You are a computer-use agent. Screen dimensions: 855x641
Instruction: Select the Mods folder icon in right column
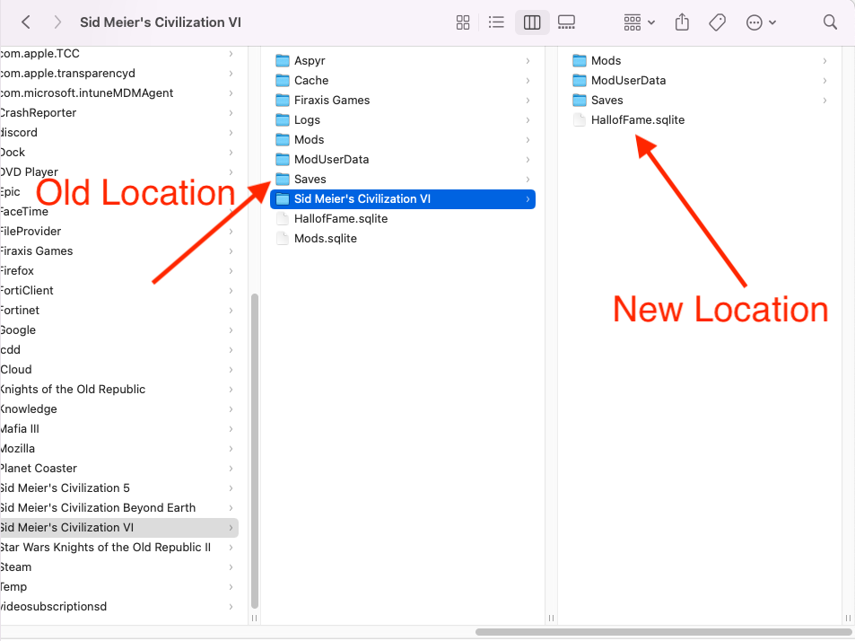tap(580, 60)
